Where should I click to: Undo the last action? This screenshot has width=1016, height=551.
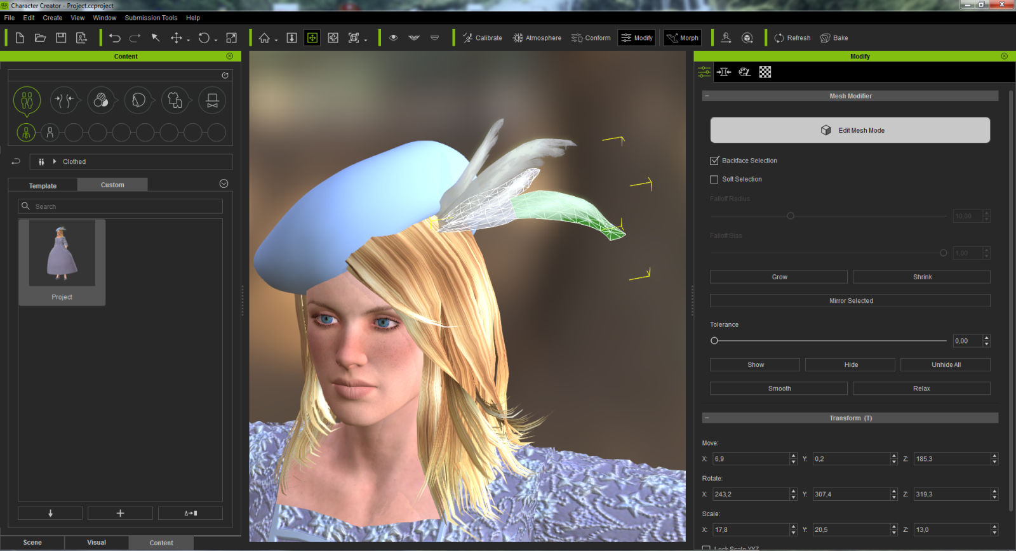click(x=114, y=38)
